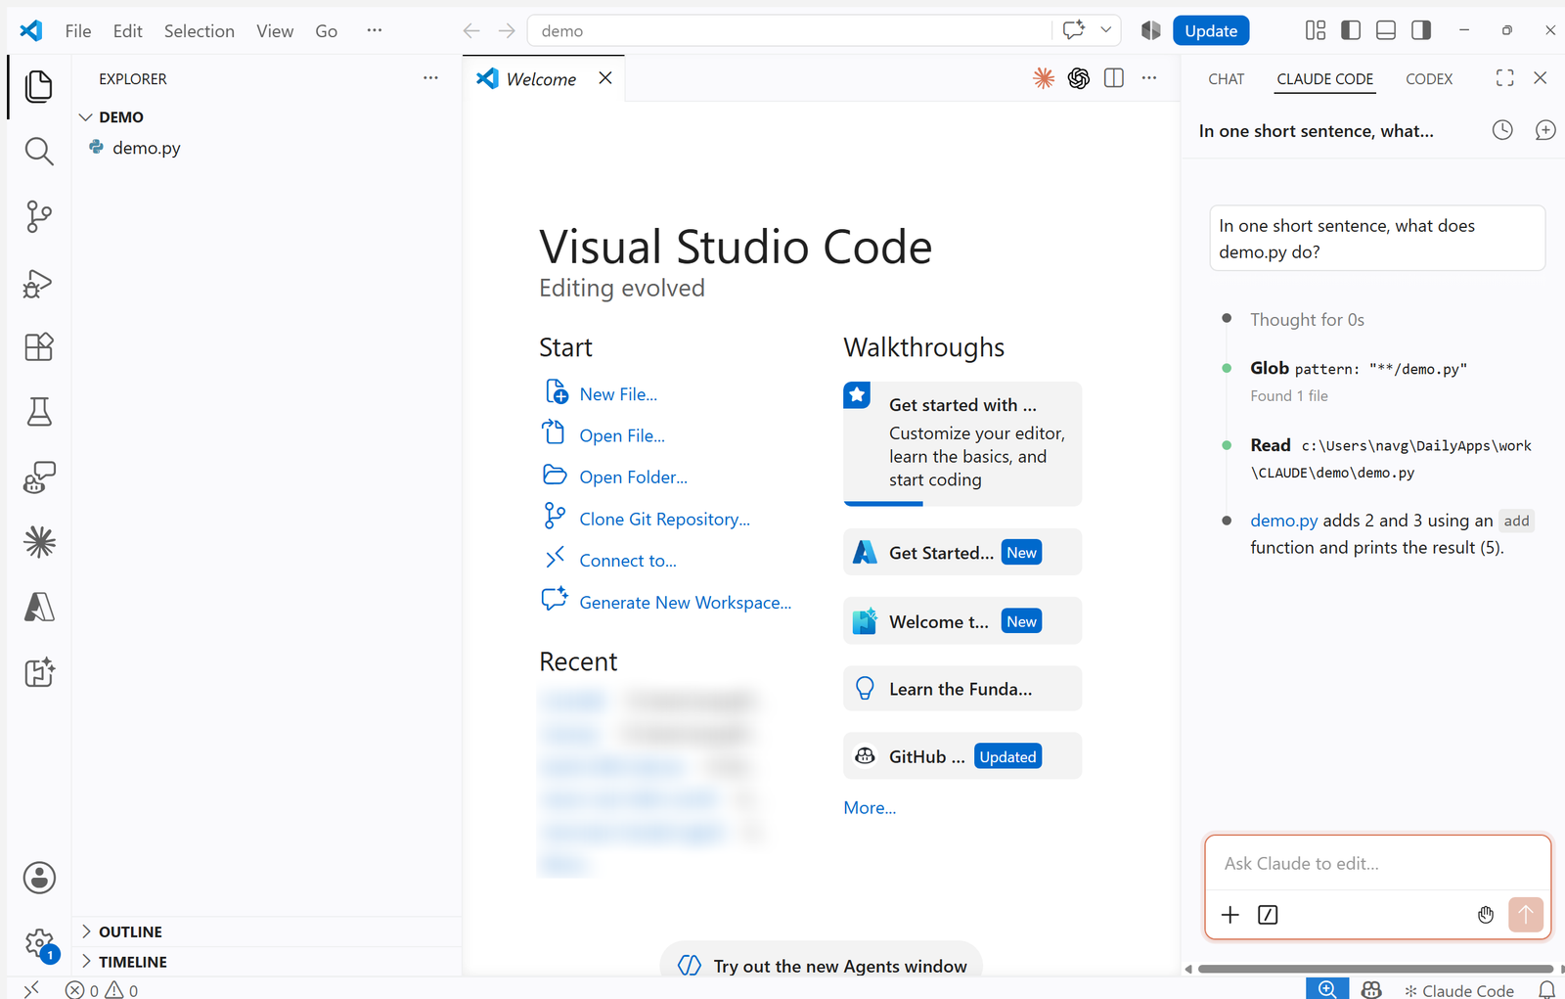This screenshot has height=999, width=1565.
Task: Switch to the CODEX tab
Action: [1429, 79]
